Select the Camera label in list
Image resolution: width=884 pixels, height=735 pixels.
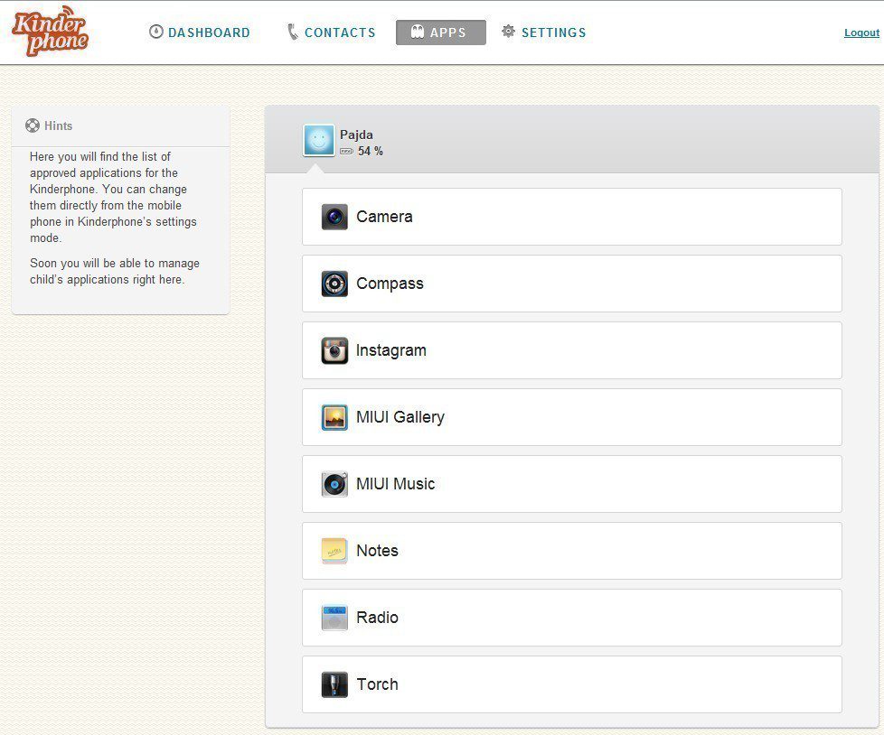click(x=384, y=217)
